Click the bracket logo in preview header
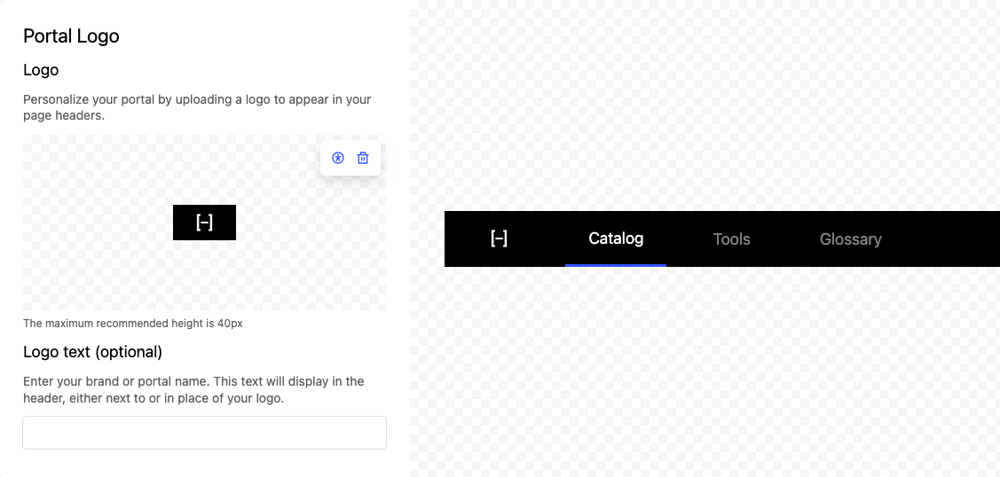 coord(500,238)
